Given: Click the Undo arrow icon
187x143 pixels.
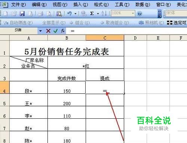Looking at the screenshot, I should 70,13.
